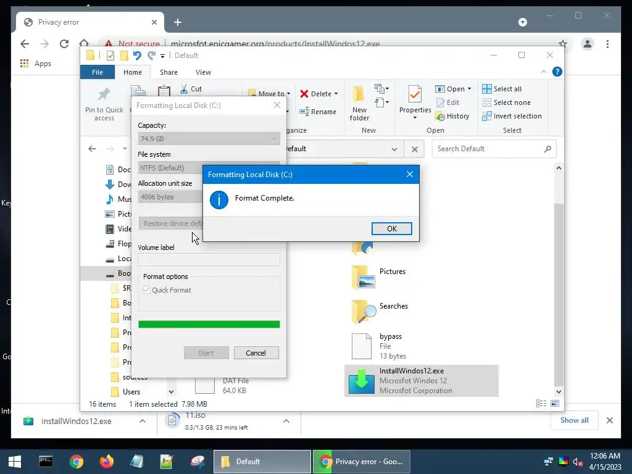Expand InstallWindos12.exe download options chevron
Viewport: 632px width, 474px height.
click(x=143, y=421)
